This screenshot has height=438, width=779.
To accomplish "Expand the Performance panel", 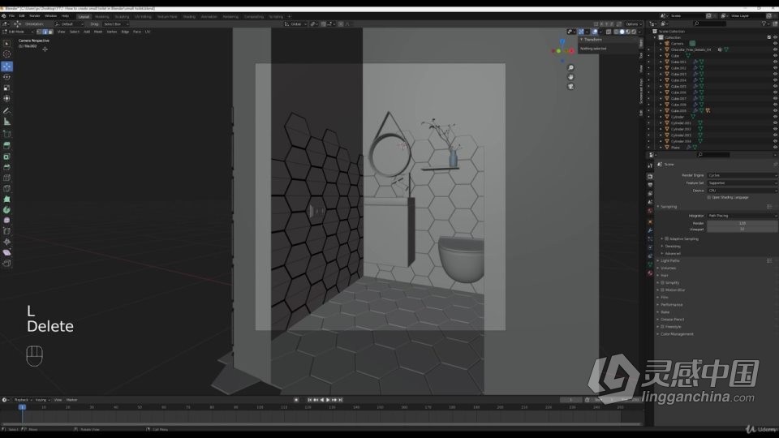I will (671, 305).
